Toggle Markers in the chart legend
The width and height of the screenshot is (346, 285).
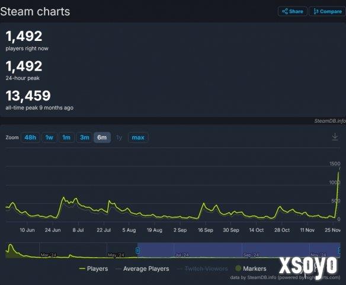[251, 268]
